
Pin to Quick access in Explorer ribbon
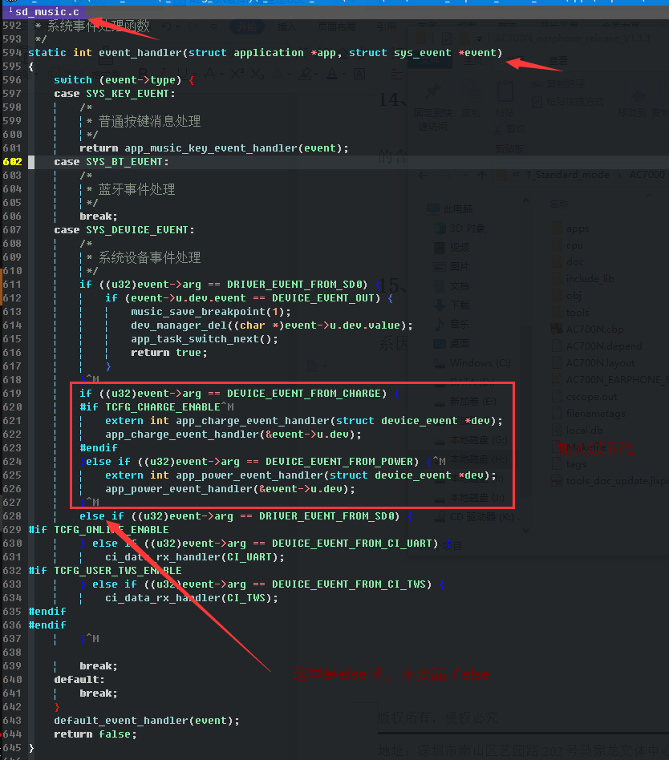click(432, 107)
